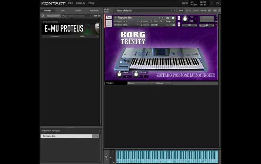The image size is (261, 164).
Task: Mute Airpiano Ens in Instrument Navigator
Action: coord(98,136)
